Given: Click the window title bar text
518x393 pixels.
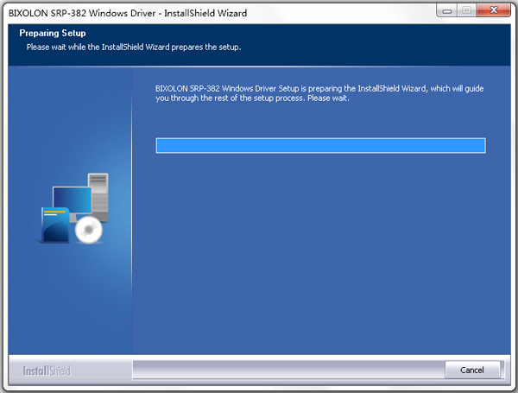Looking at the screenshot, I should coord(127,13).
